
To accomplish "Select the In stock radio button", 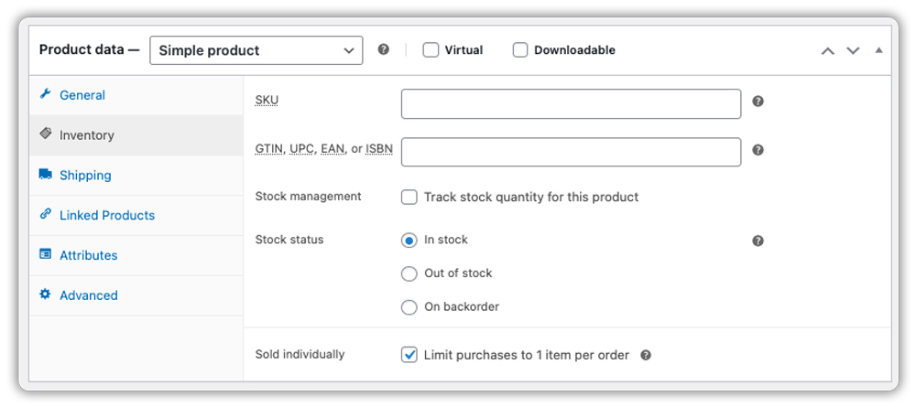I will click(x=409, y=241).
